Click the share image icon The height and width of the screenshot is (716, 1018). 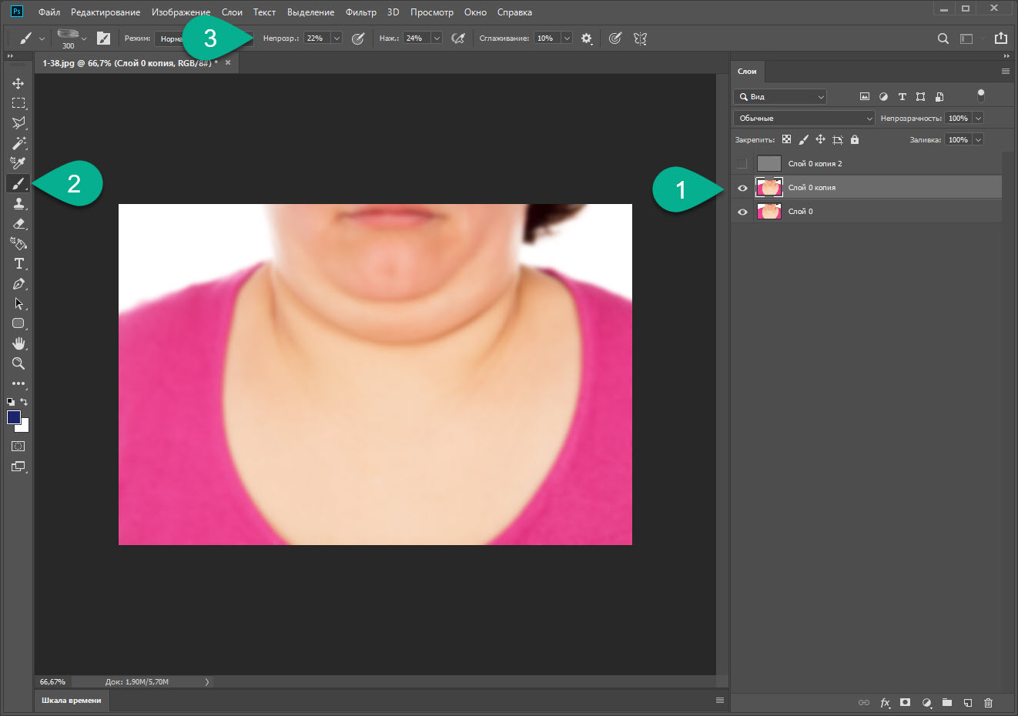1001,38
